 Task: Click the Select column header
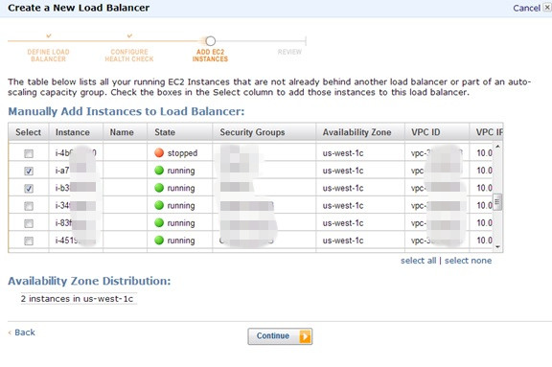tap(28, 132)
